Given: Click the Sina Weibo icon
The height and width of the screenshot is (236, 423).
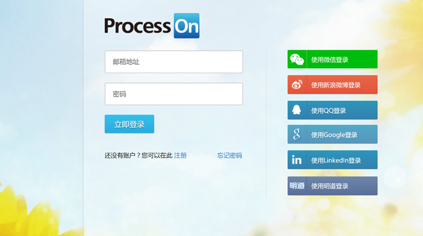Looking at the screenshot, I should click(x=297, y=85).
